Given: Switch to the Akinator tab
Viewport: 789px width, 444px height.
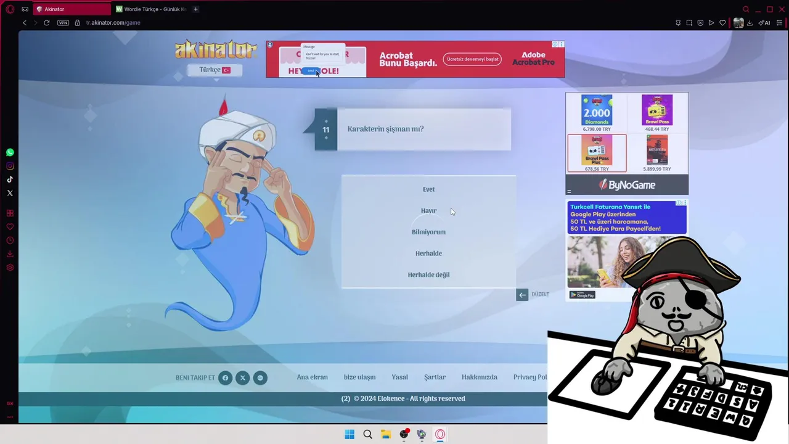Looking at the screenshot, I should [72, 9].
